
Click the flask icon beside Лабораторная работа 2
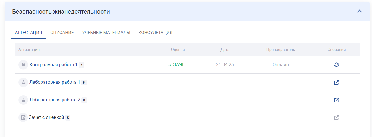(x=23, y=100)
